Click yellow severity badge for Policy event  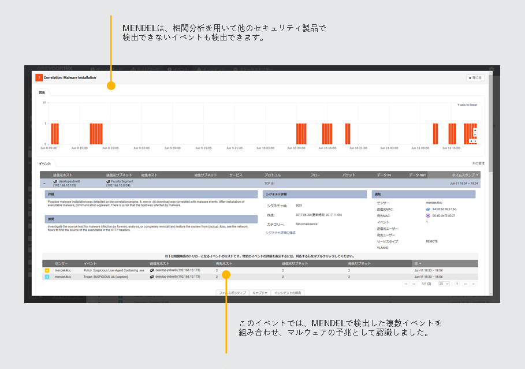click(x=47, y=271)
